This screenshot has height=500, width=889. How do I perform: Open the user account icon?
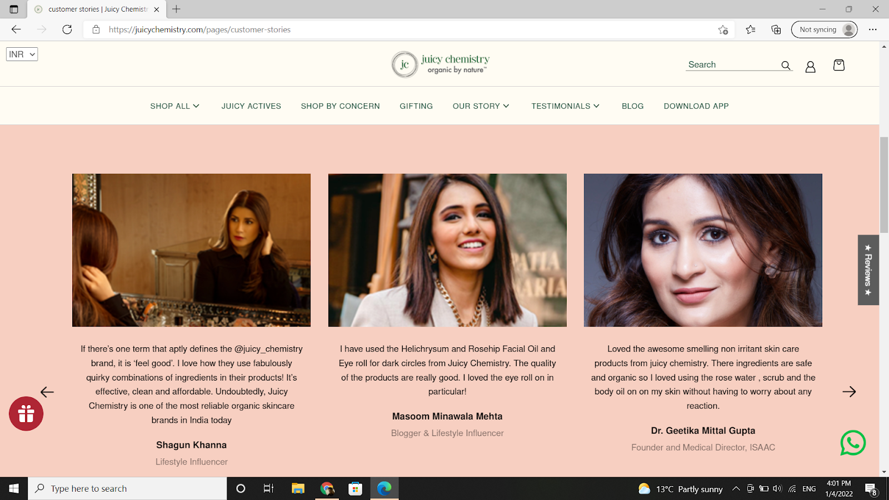pos(811,67)
